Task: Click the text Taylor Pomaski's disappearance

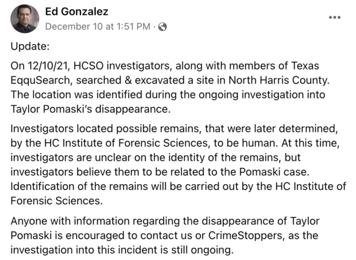Action: click(x=90, y=109)
